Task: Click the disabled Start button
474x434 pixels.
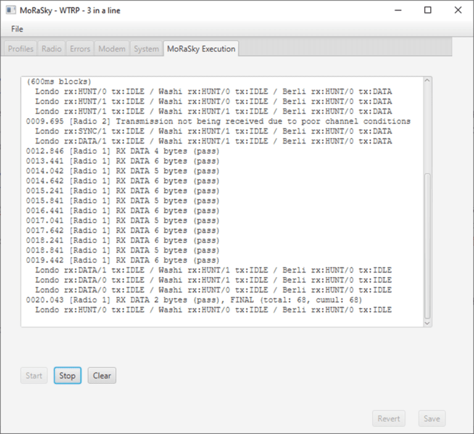Action: (x=34, y=375)
